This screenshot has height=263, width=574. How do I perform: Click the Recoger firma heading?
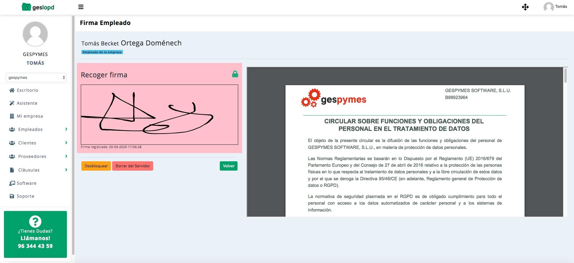[104, 75]
